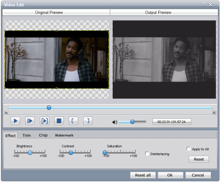This screenshot has height=183, width=221.
Task: Click the timecode display 00:23:31 / 01:57:24
Action: (172, 122)
